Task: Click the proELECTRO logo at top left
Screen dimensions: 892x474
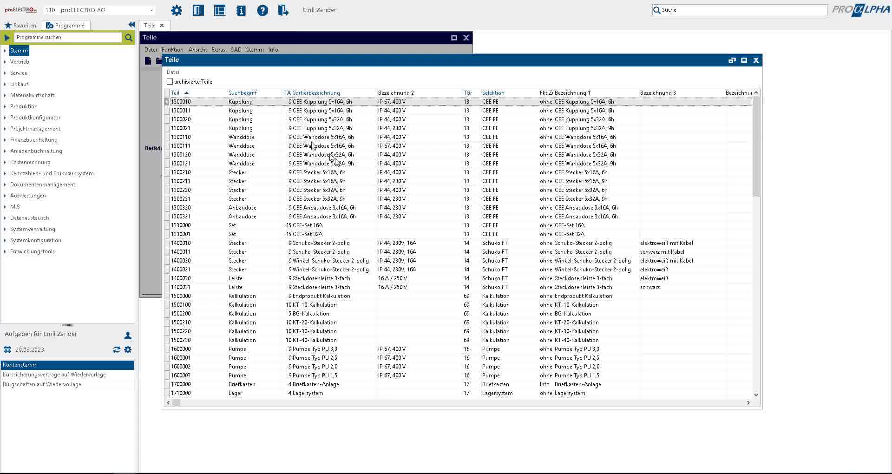Action: (x=21, y=10)
